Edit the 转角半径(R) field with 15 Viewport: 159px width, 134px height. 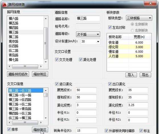coord(87,131)
